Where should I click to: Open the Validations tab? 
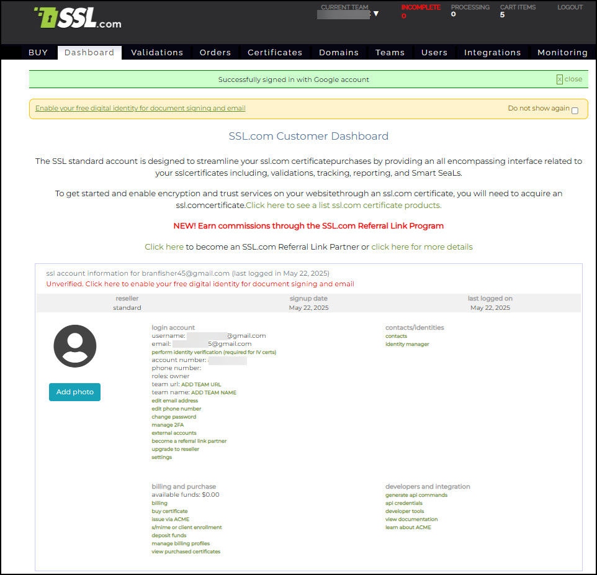click(x=157, y=53)
